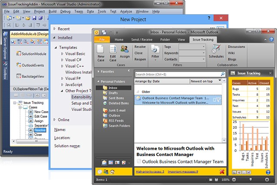Collapse the Older message group
The image size is (277, 185).
pos(138,92)
